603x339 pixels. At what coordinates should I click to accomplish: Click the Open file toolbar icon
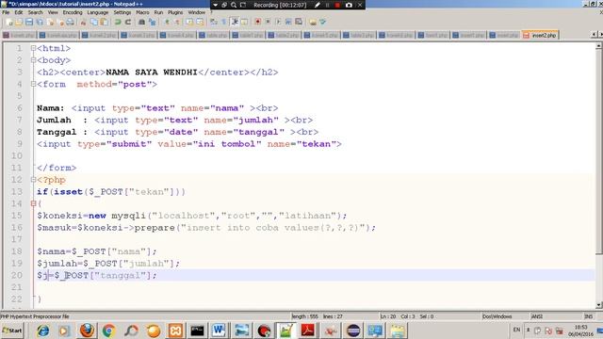pyautogui.click(x=19, y=22)
